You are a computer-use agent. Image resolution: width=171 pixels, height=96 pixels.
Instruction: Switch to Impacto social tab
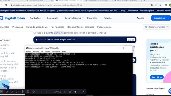click(104, 27)
